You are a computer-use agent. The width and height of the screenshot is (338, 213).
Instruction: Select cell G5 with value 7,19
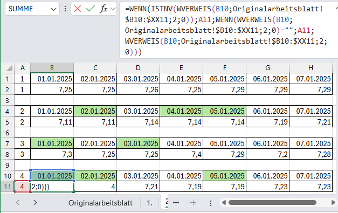(x=268, y=122)
